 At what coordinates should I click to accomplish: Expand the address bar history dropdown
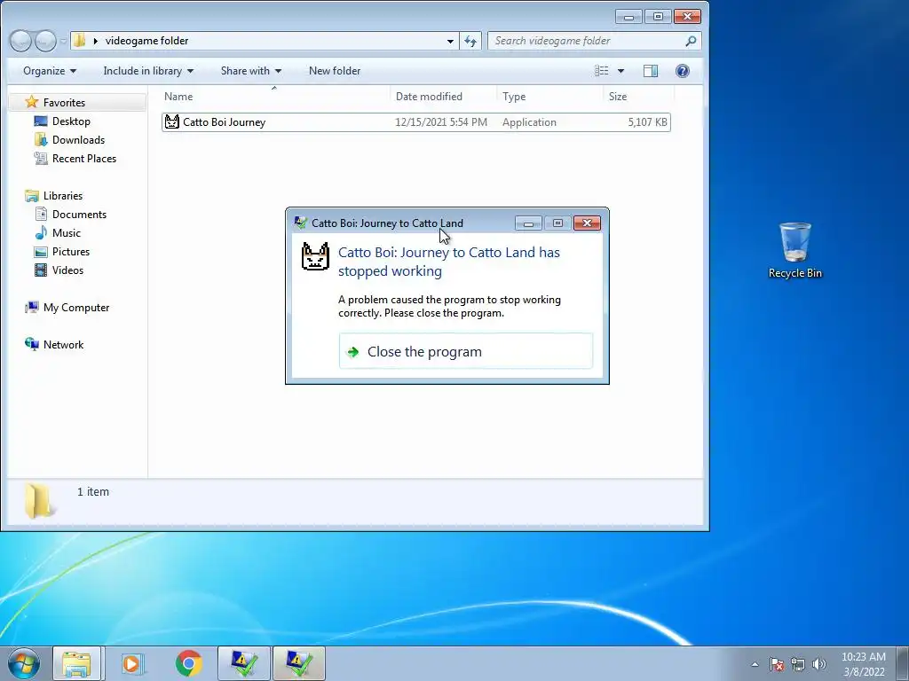450,41
